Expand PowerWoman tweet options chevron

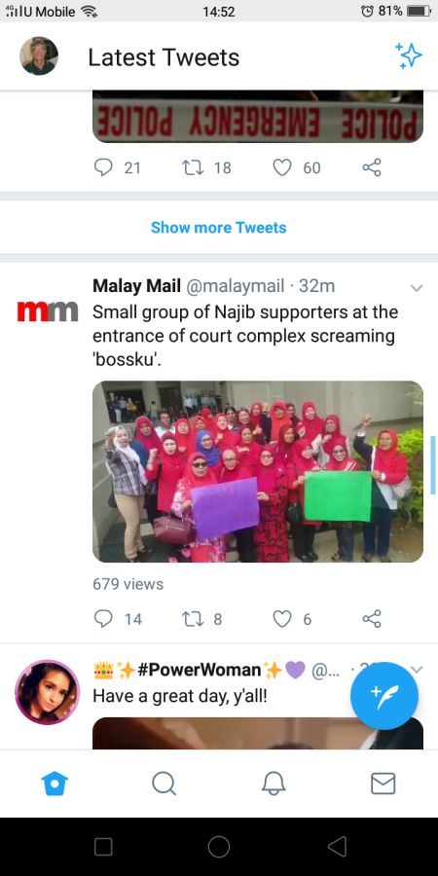417,670
